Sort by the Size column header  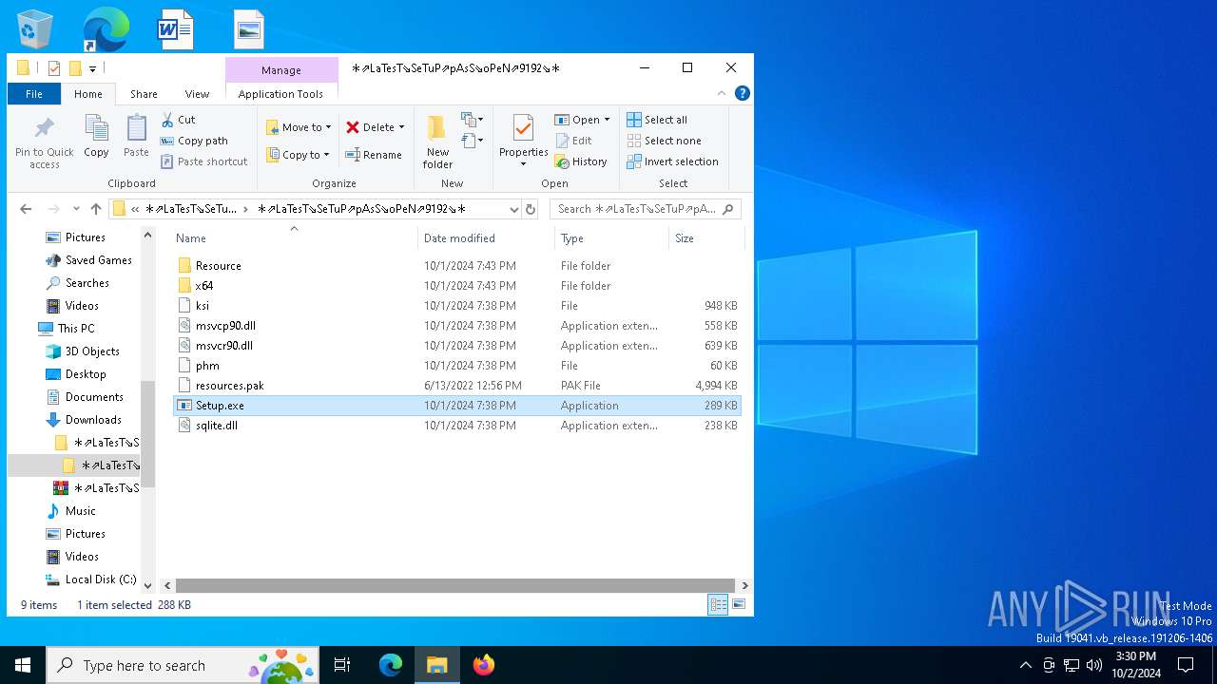[x=705, y=238]
